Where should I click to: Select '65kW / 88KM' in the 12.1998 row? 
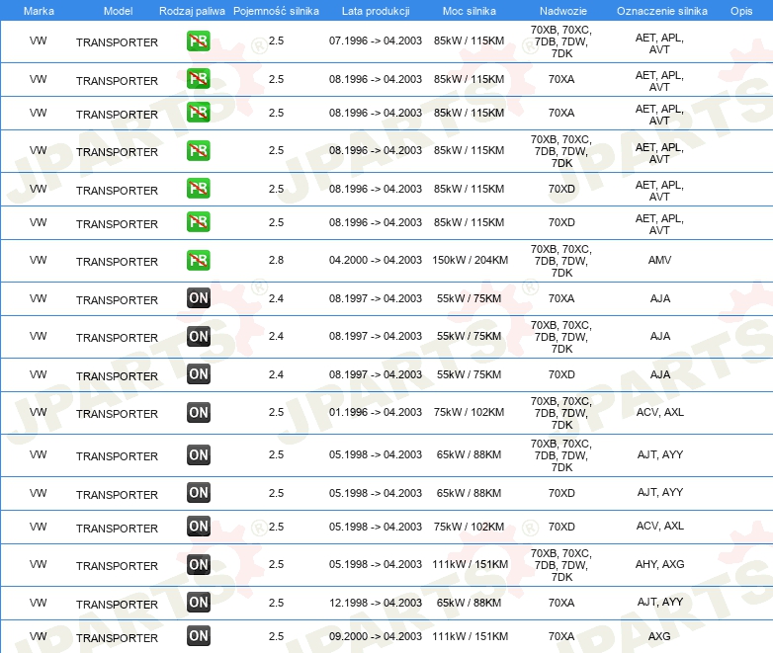[x=469, y=603]
